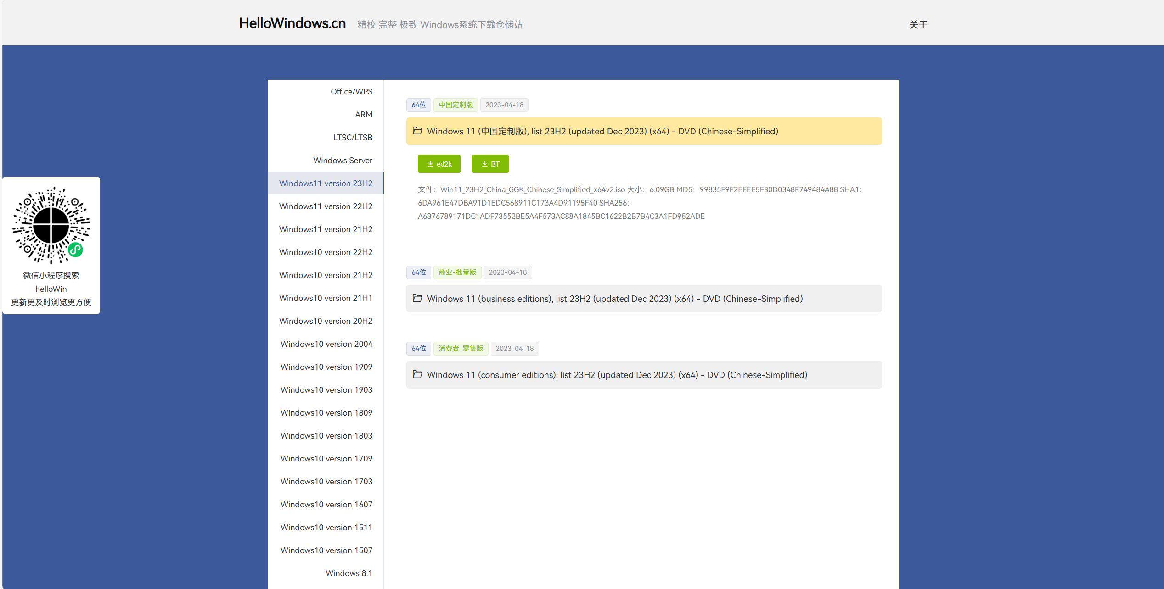Click the 消费者-零售版 green tag
This screenshot has height=589, width=1164.
tap(461, 349)
